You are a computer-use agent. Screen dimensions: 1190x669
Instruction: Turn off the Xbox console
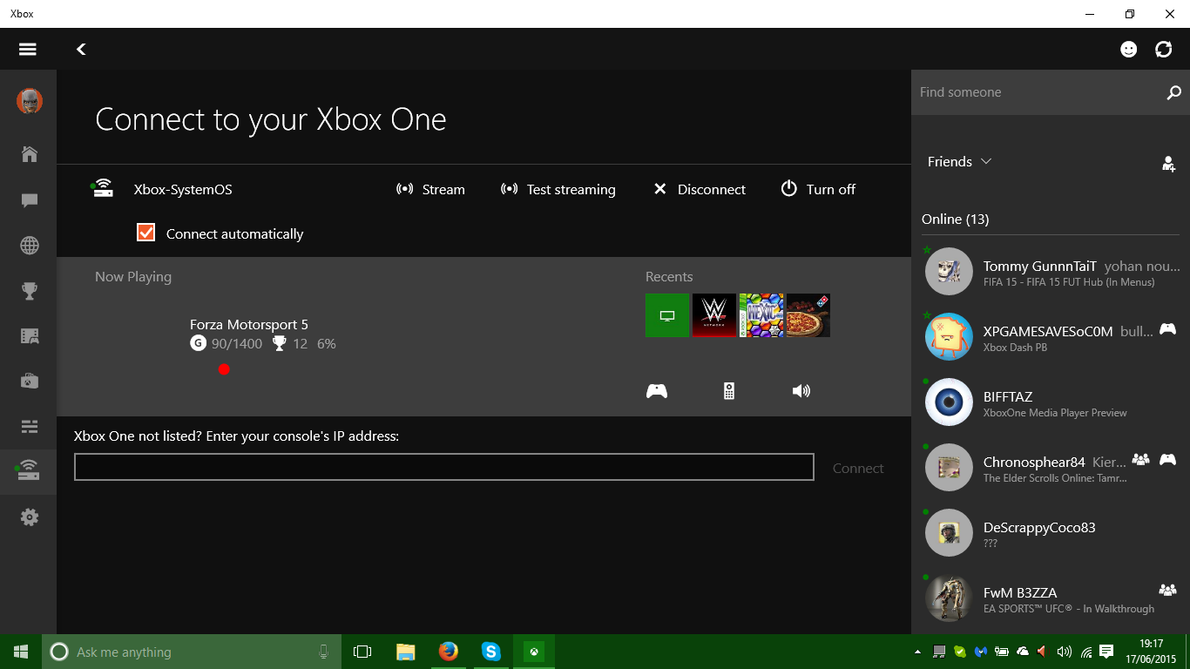click(x=818, y=189)
